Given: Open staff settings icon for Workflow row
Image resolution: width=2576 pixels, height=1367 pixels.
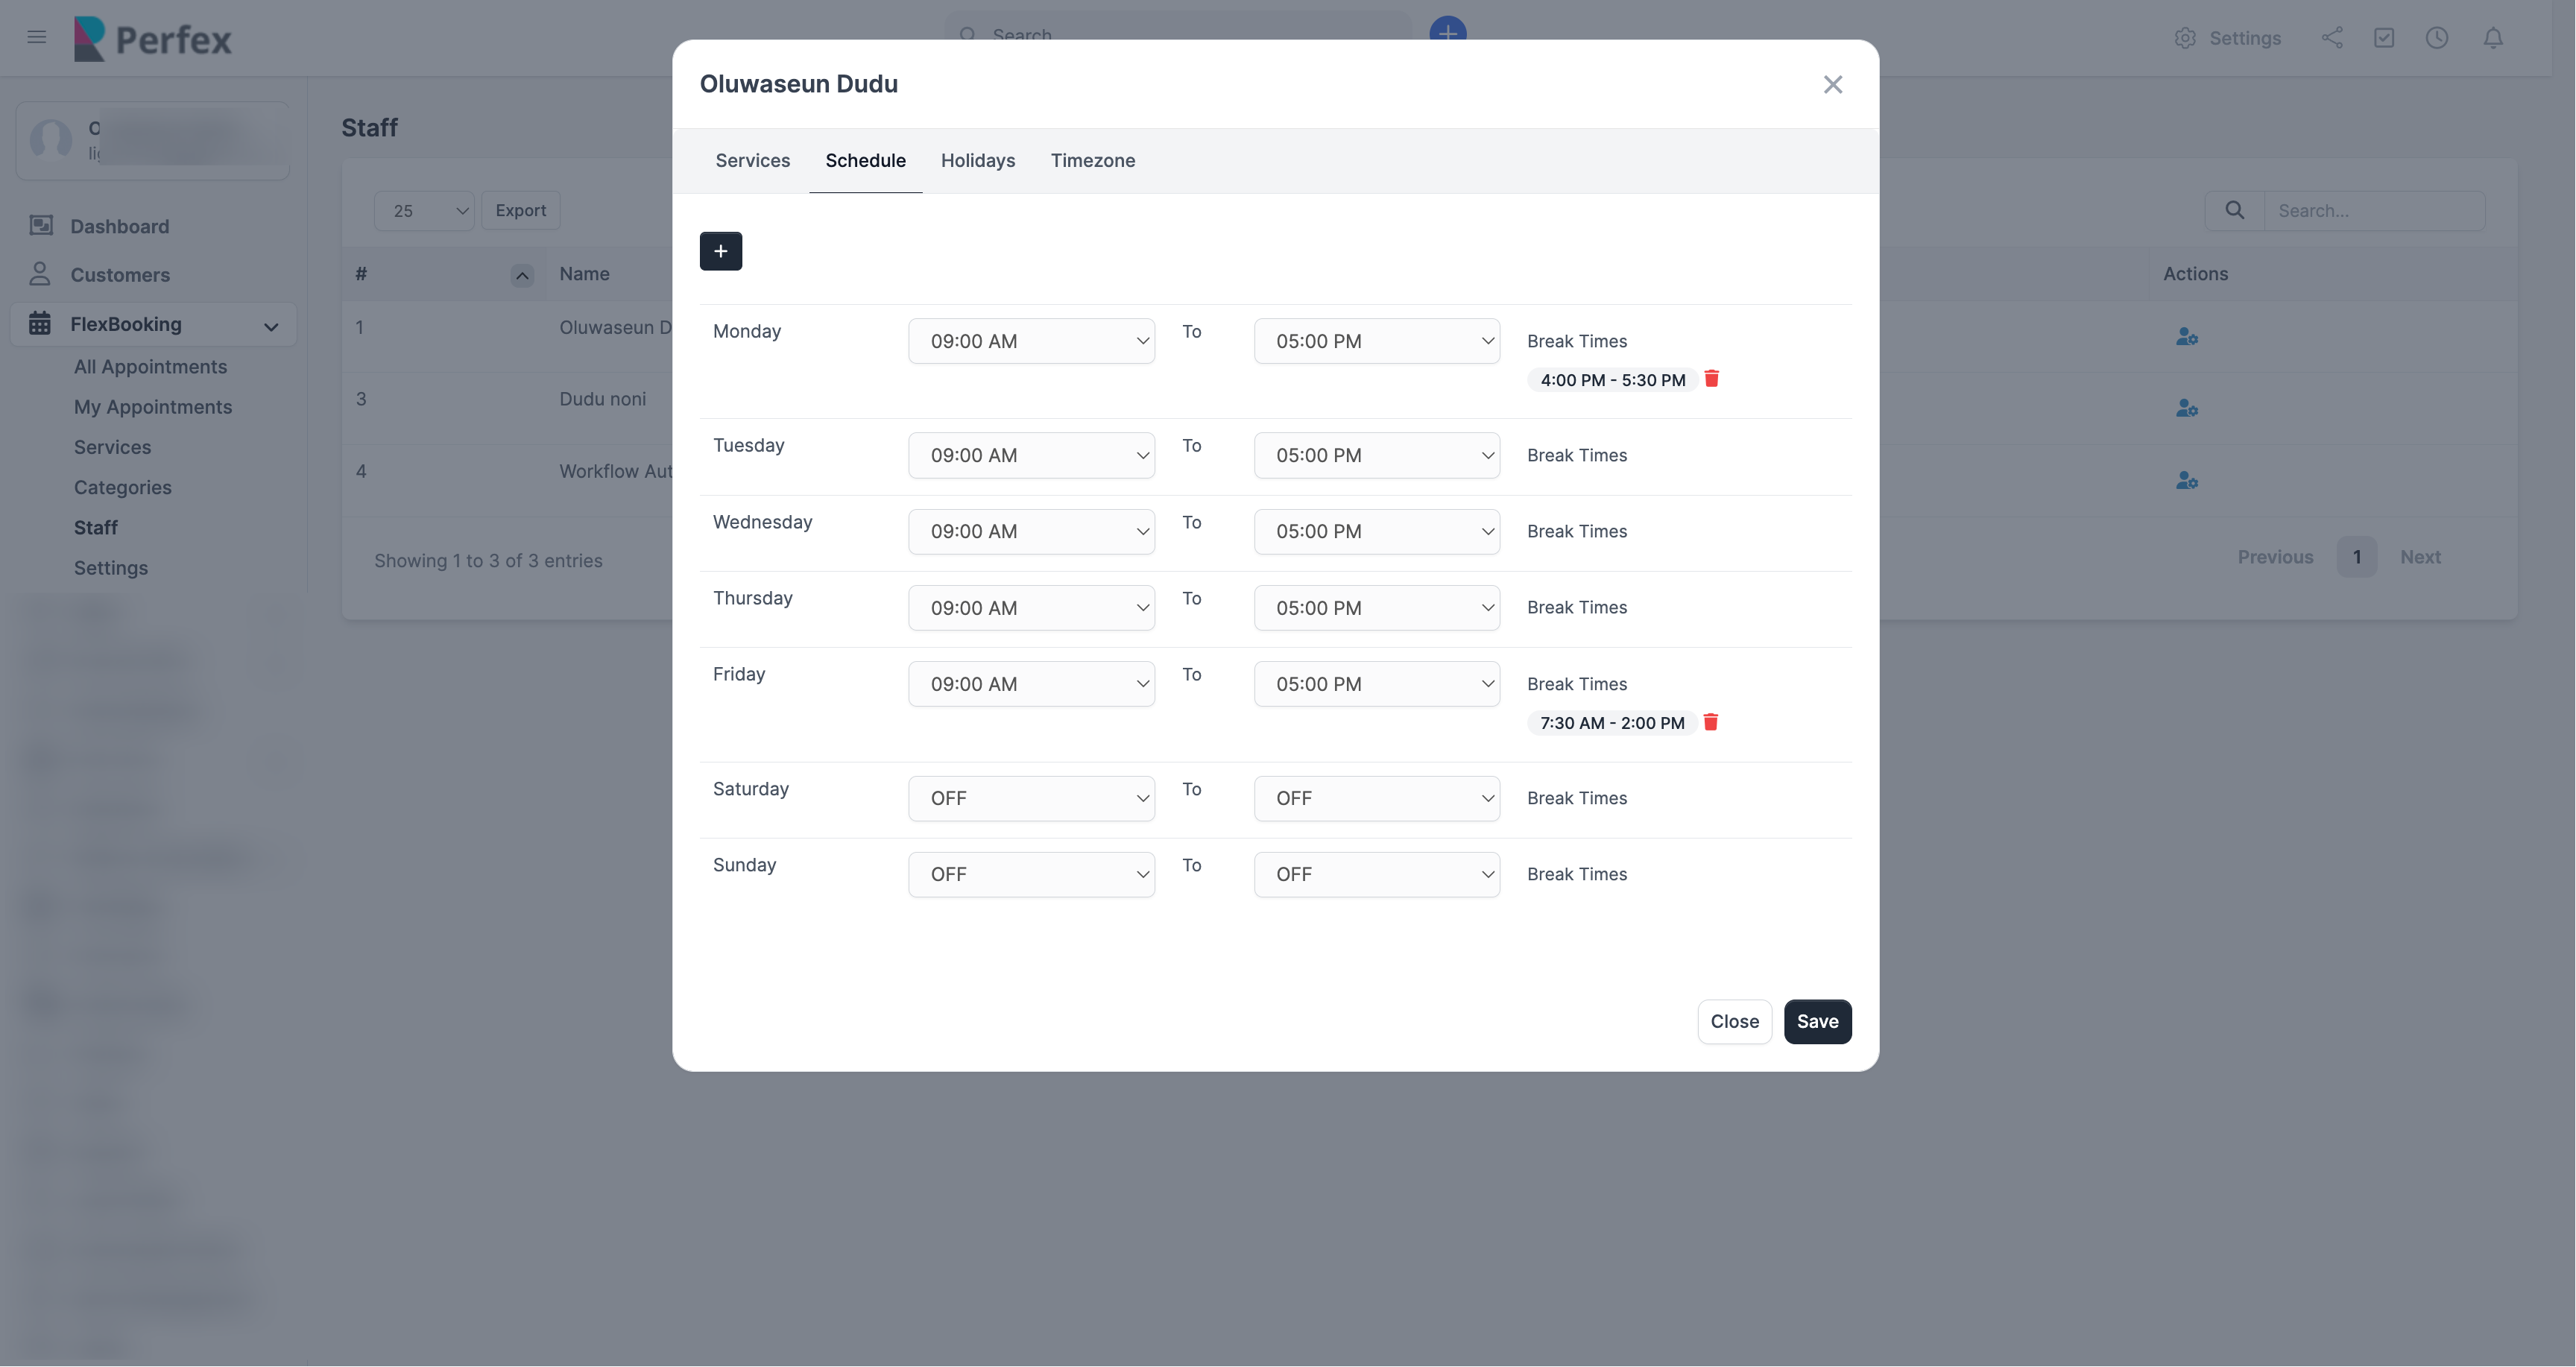Looking at the screenshot, I should pyautogui.click(x=2186, y=480).
